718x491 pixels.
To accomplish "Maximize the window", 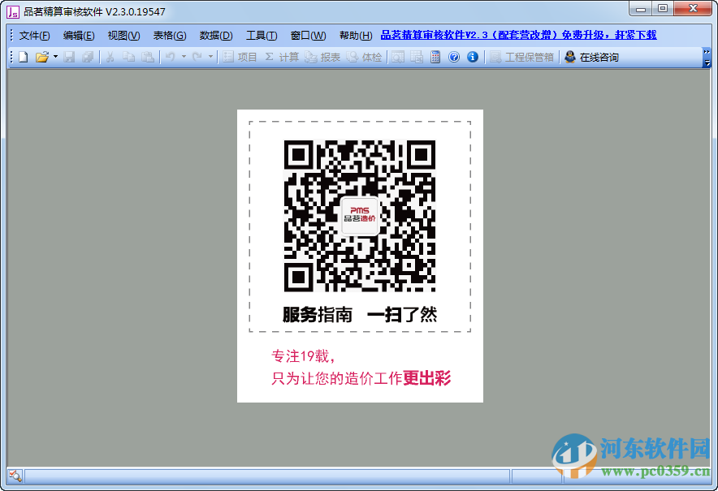I will click(x=662, y=9).
